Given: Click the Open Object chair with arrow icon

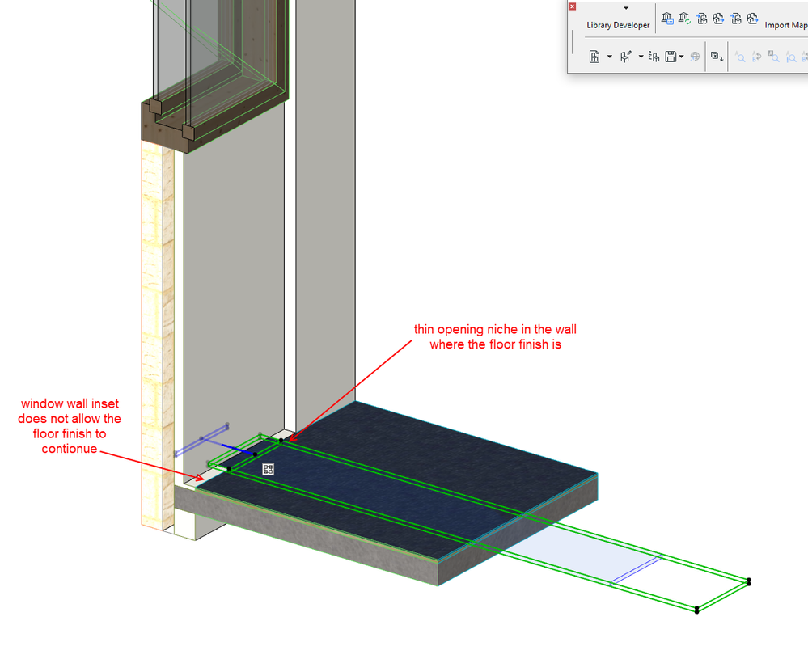Looking at the screenshot, I should click(625, 57).
